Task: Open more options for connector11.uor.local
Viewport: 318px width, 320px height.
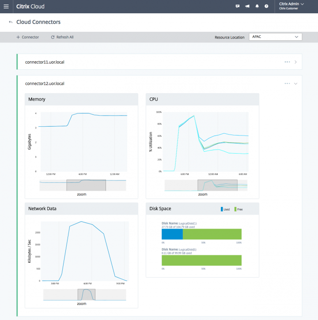Action: point(288,62)
